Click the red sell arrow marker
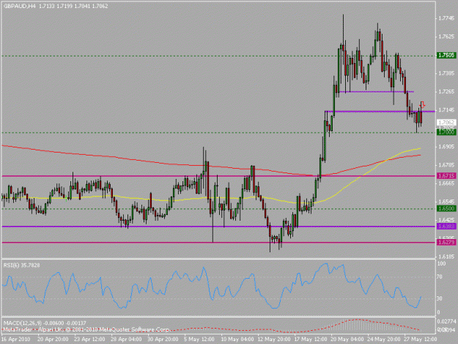458x344 pixels. coord(422,104)
